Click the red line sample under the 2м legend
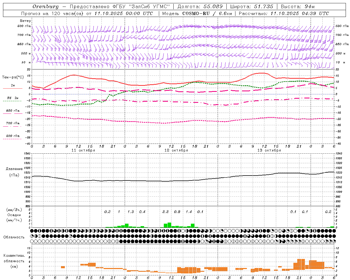 [13, 88]
